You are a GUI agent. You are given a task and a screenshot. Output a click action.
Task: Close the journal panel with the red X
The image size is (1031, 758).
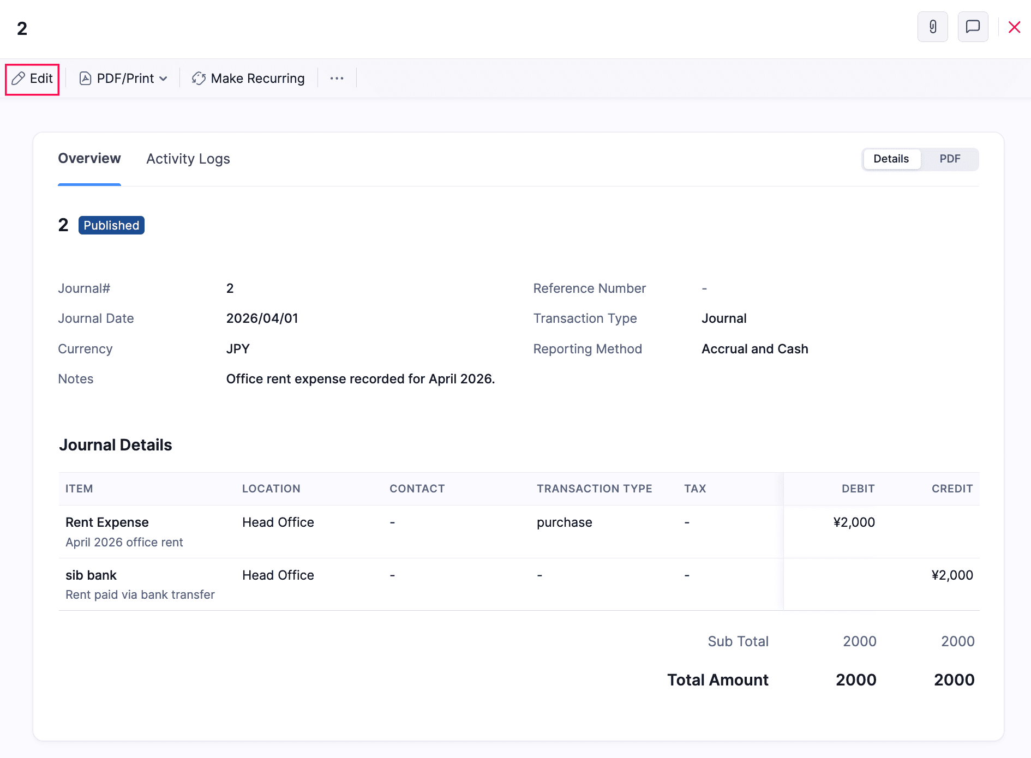click(x=1014, y=27)
